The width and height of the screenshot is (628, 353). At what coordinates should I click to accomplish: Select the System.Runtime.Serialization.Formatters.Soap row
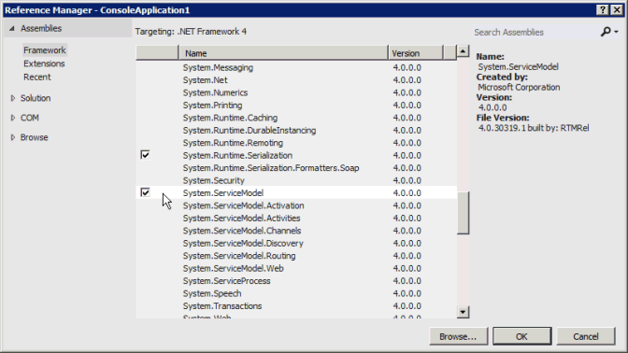[296, 168]
